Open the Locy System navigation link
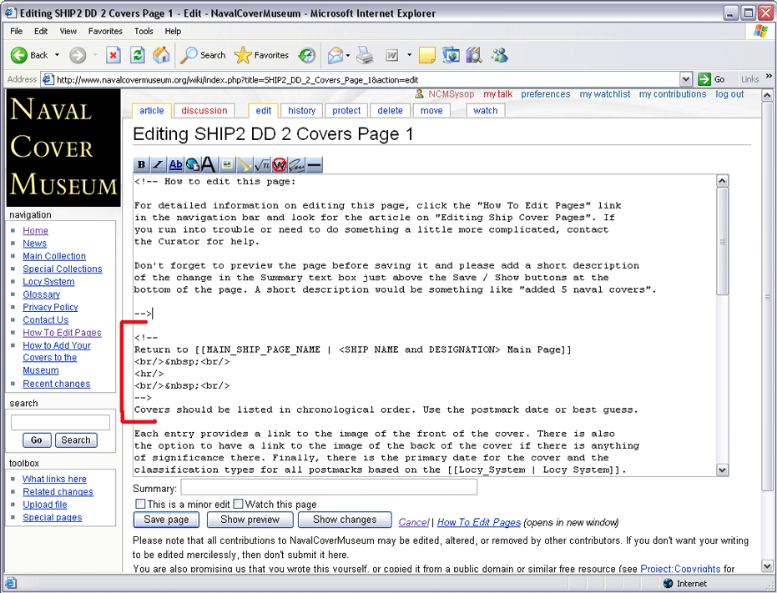This screenshot has height=593, width=777. coord(48,282)
